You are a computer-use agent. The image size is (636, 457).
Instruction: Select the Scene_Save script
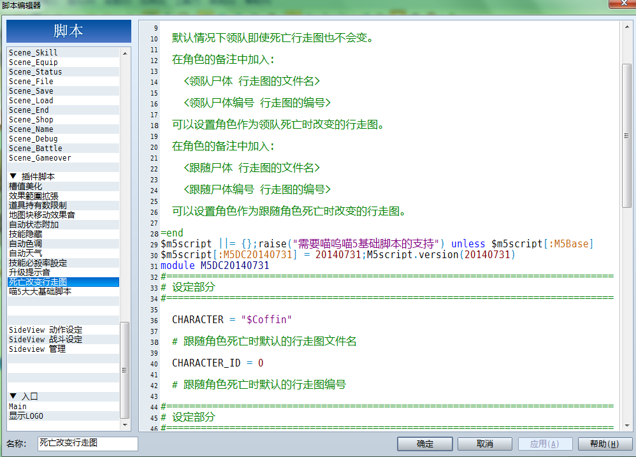(64, 91)
